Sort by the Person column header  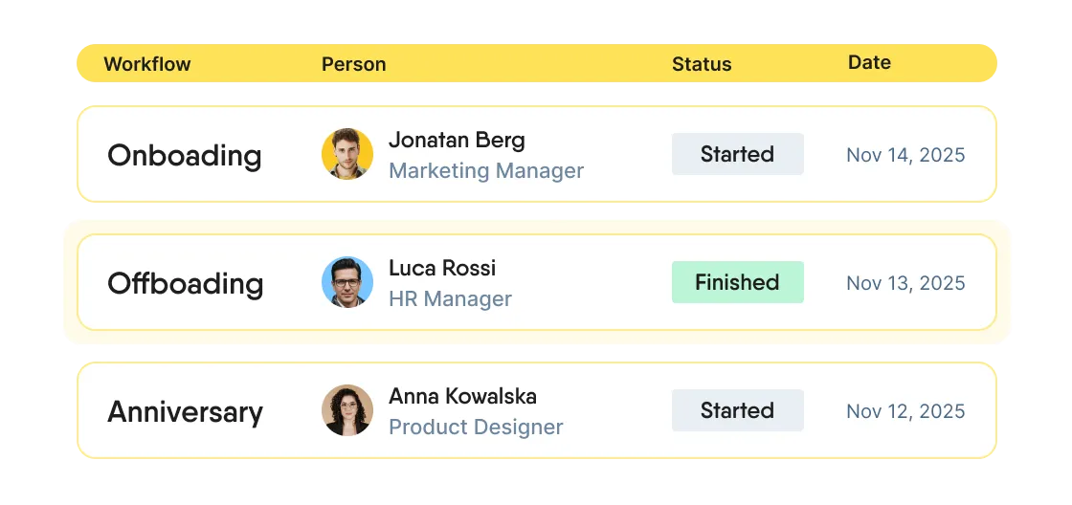(x=353, y=64)
